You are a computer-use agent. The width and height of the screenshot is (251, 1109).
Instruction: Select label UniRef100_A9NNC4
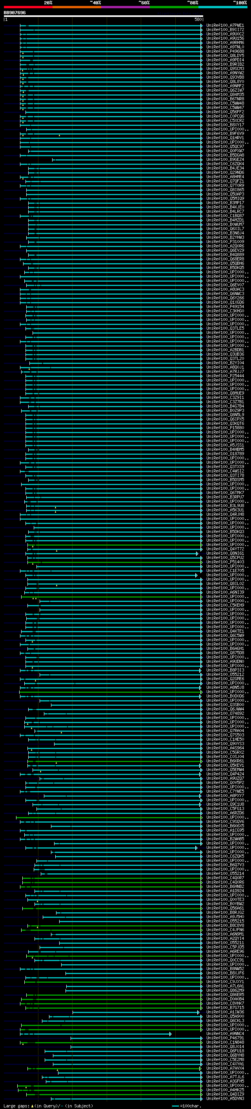tap(225, 1033)
